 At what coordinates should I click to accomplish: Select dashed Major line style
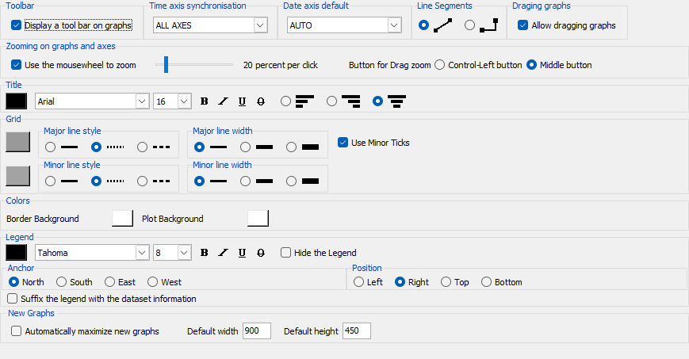[x=142, y=147]
